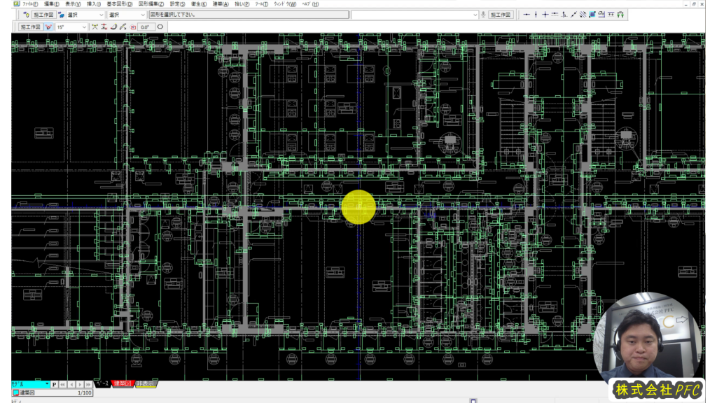Select the diagonal line tool icon
The width and height of the screenshot is (717, 403).
click(573, 15)
